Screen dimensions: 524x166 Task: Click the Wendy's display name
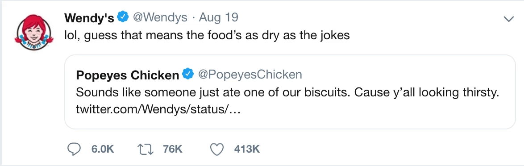(x=89, y=18)
